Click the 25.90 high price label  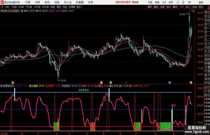[182, 14]
